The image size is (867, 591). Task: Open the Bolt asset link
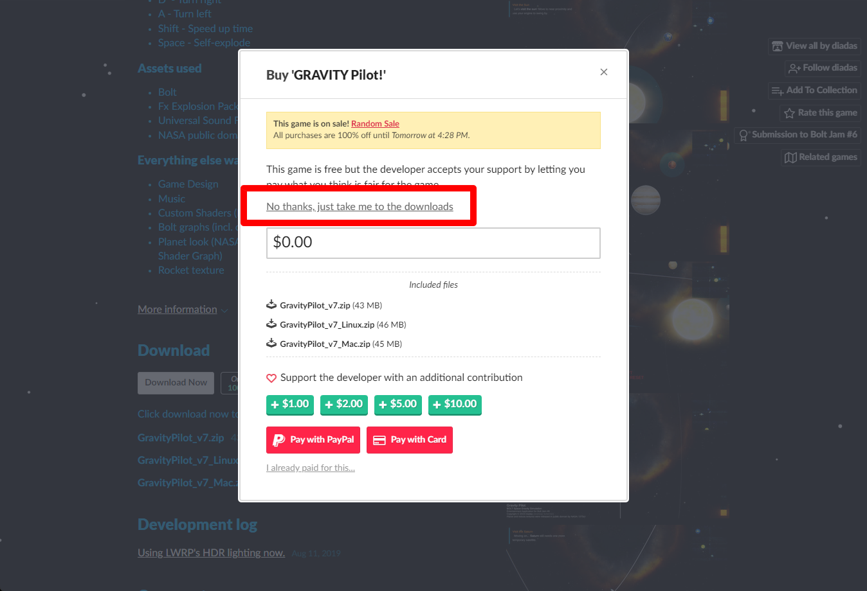[x=167, y=92]
